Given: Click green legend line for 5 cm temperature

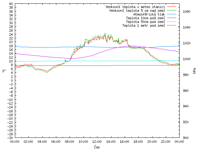Looking at the screenshot, I should (x=171, y=10).
